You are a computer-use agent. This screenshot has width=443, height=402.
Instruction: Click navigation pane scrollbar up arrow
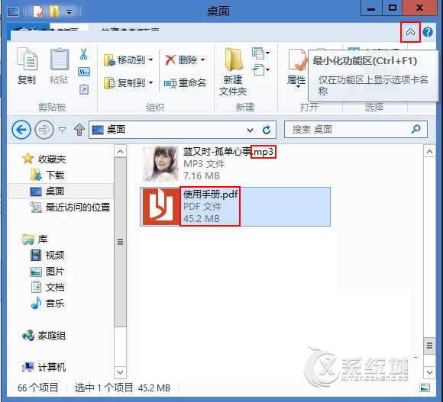[x=121, y=152]
